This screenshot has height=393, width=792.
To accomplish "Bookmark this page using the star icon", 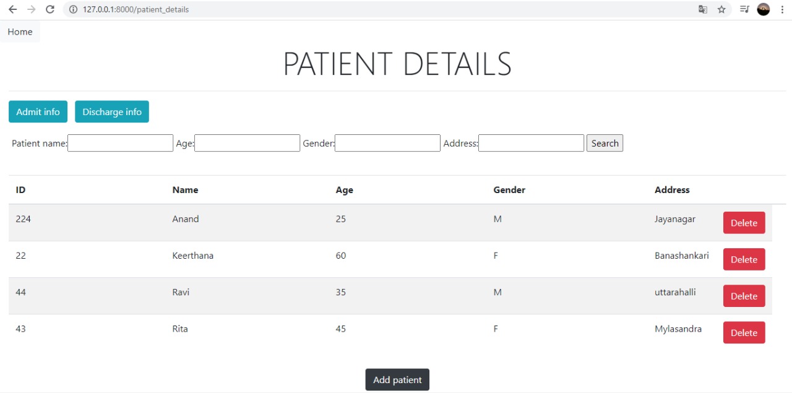I will click(721, 9).
